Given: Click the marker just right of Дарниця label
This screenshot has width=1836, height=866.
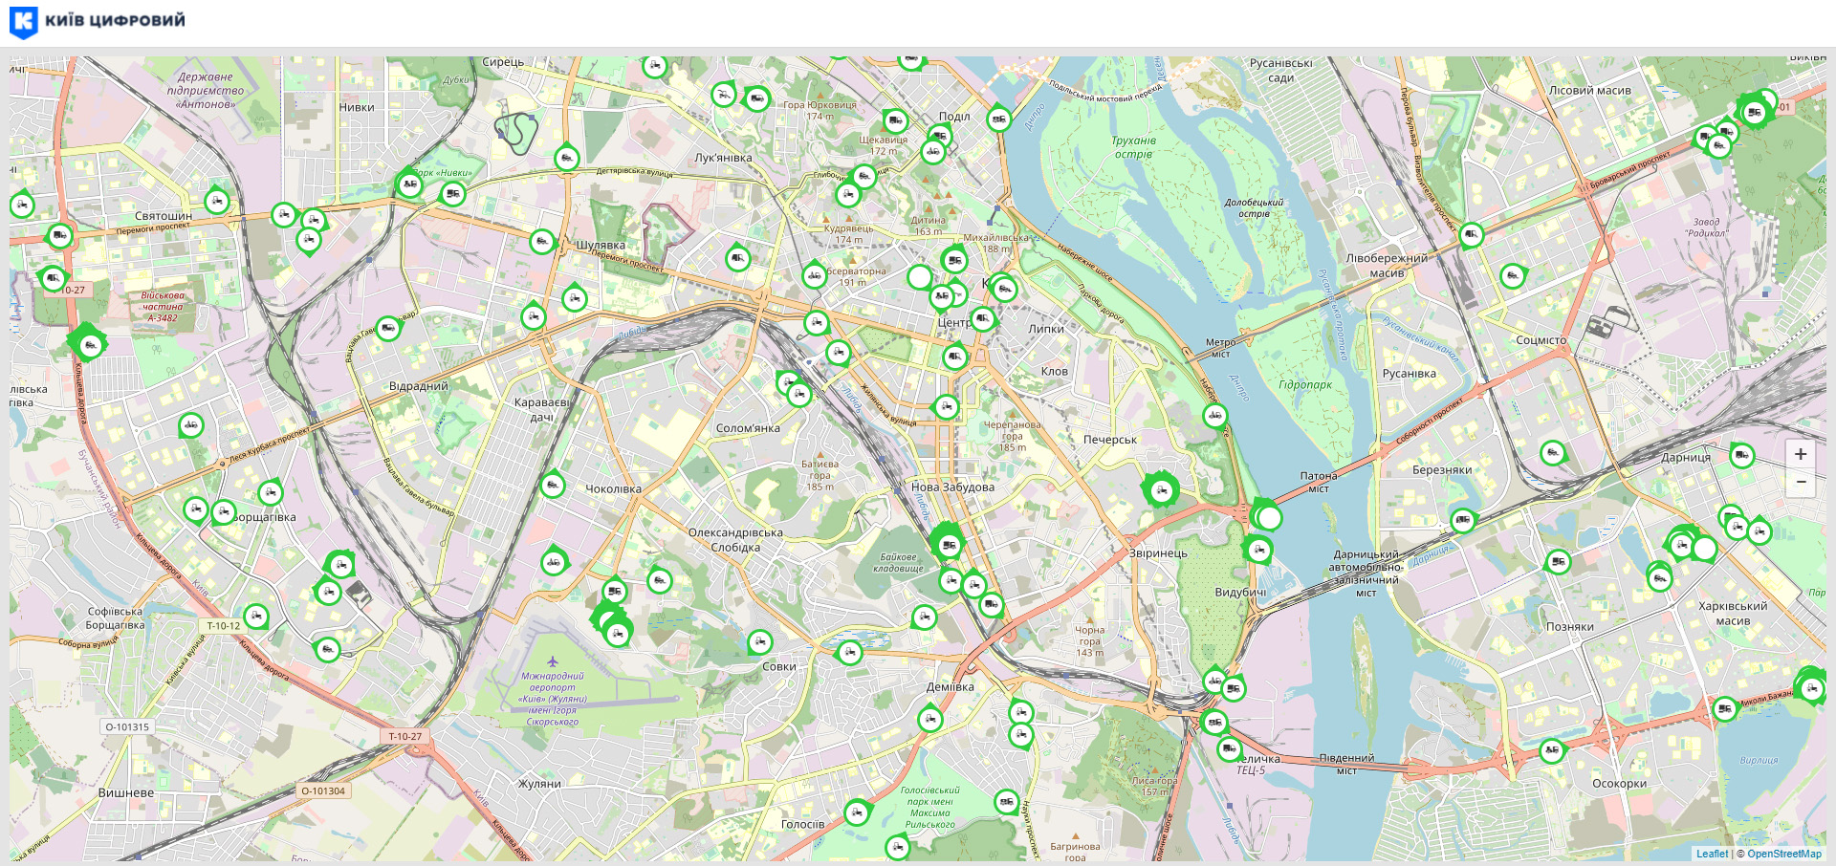Looking at the screenshot, I should coord(1742,455).
